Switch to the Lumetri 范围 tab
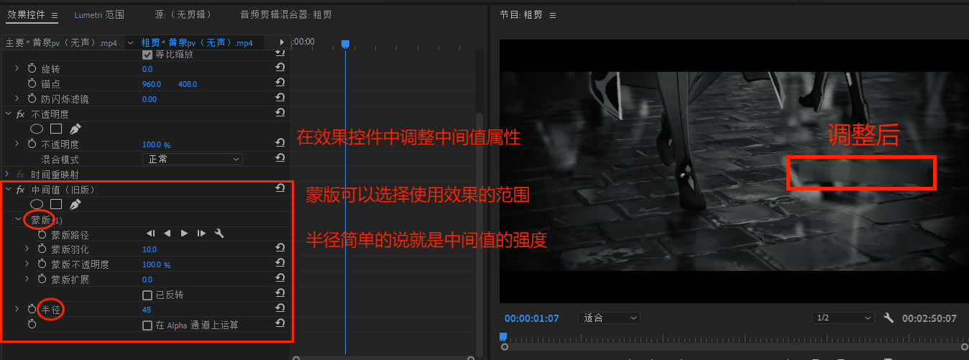 [99, 14]
